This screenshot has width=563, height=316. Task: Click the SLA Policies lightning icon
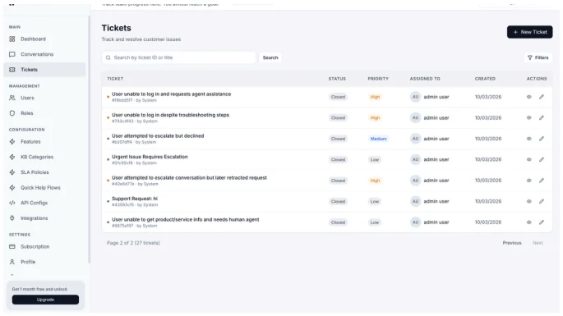tap(12, 172)
